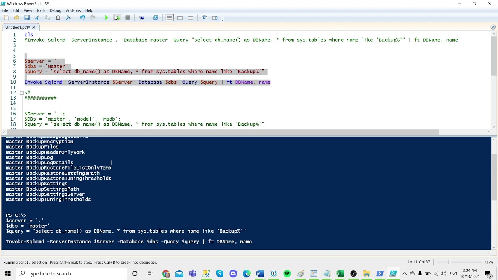Show script pane on right layout icon
This screenshot has height=280, width=498.
pyautogui.click(x=180, y=18)
